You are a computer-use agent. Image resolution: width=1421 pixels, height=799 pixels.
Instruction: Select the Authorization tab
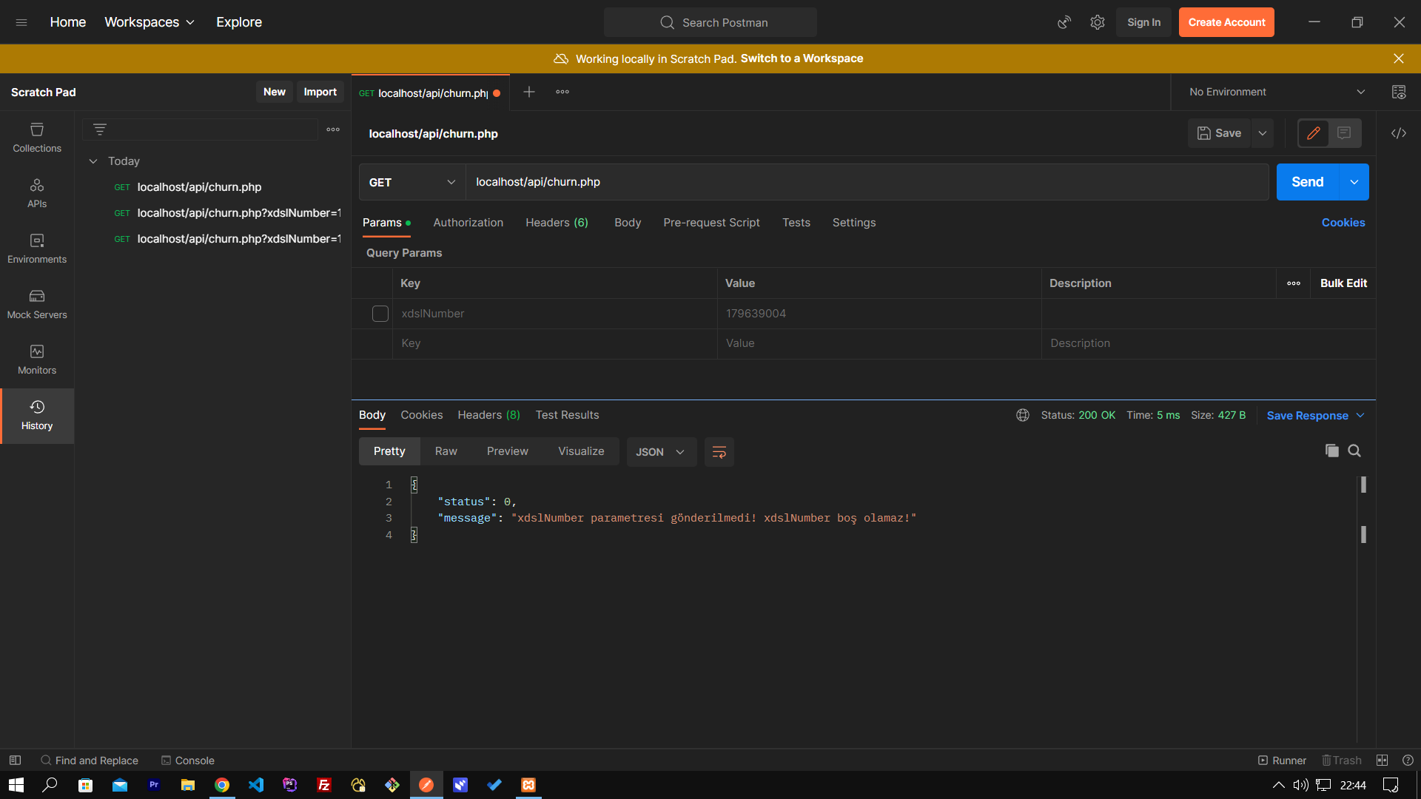(x=468, y=223)
